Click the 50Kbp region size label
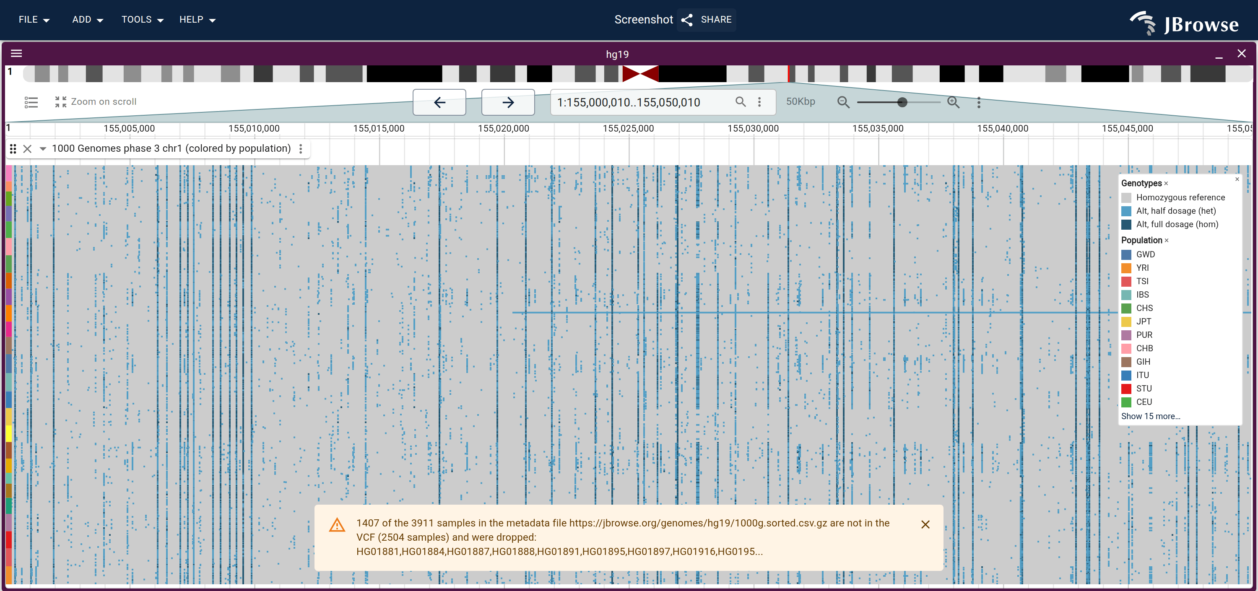Viewport: 1258px width, 591px height. pos(801,101)
